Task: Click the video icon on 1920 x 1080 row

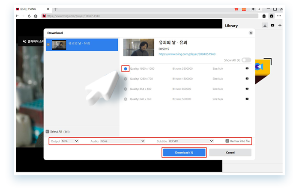Action: (247, 68)
